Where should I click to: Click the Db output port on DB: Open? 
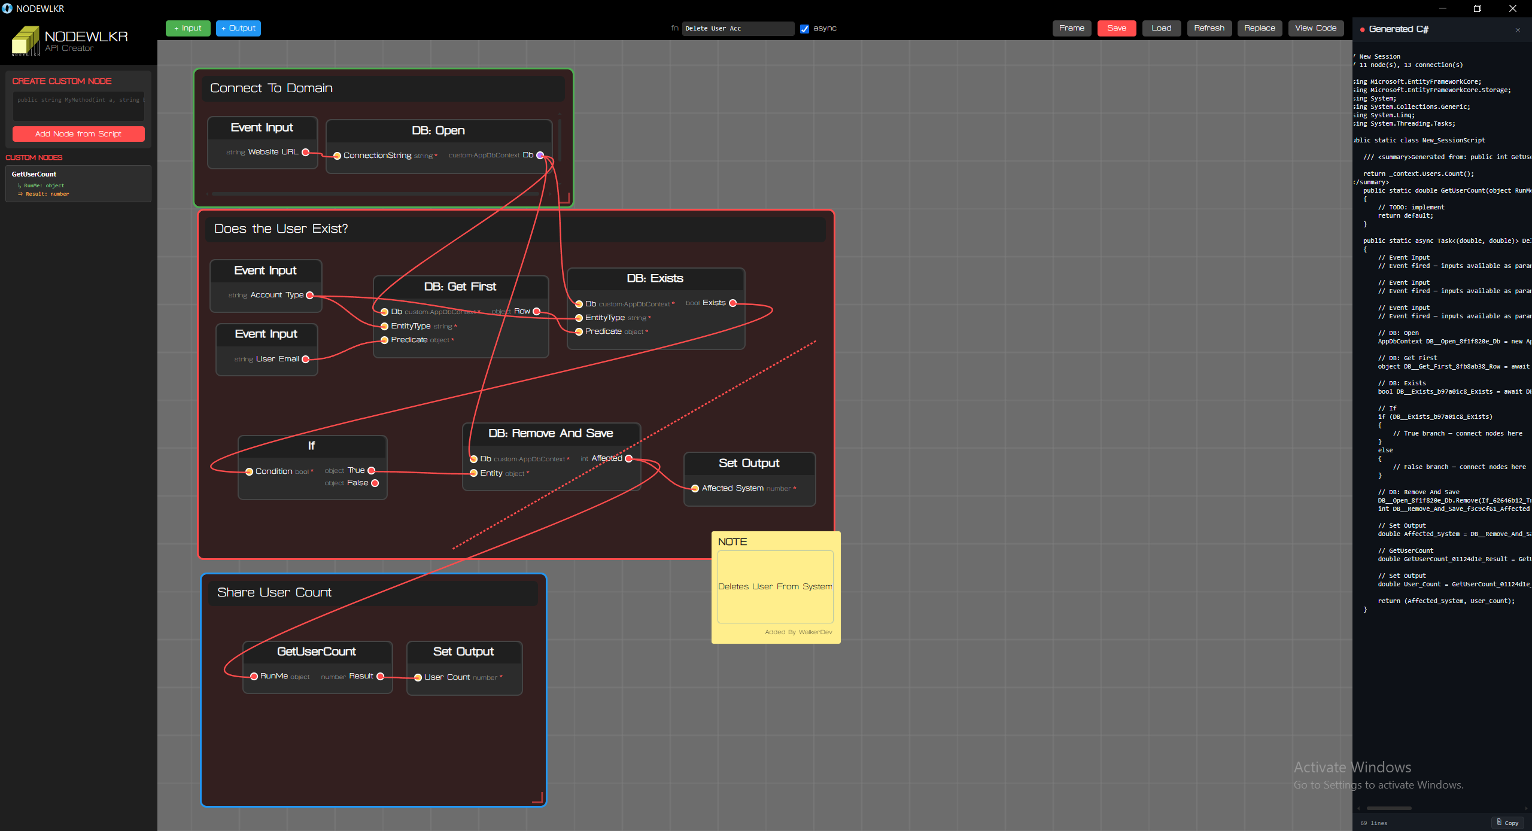540,155
